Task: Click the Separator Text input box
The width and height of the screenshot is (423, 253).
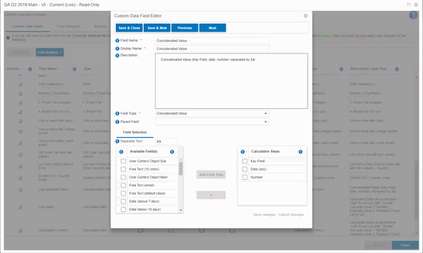Action: pyautogui.click(x=166, y=141)
